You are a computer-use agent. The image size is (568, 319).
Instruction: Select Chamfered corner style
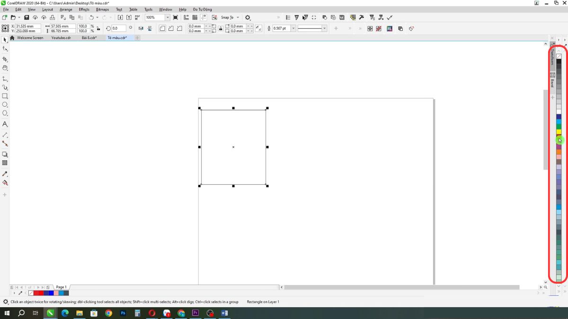pos(179,28)
